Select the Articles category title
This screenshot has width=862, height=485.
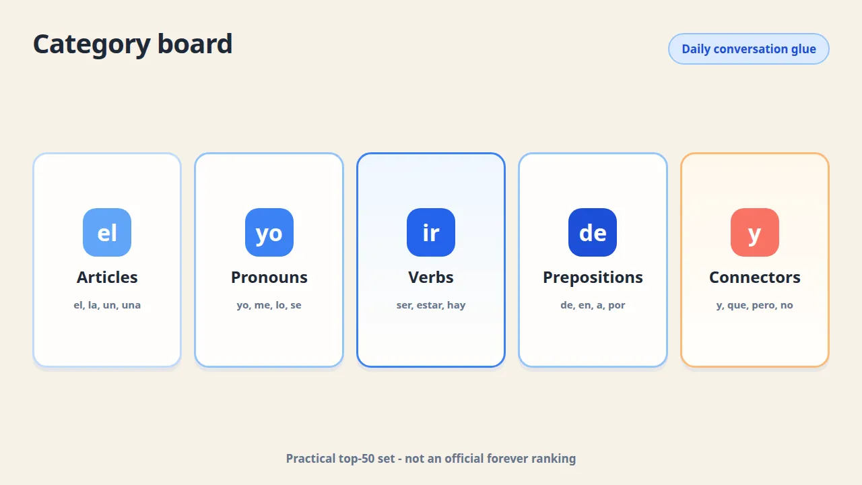click(107, 277)
